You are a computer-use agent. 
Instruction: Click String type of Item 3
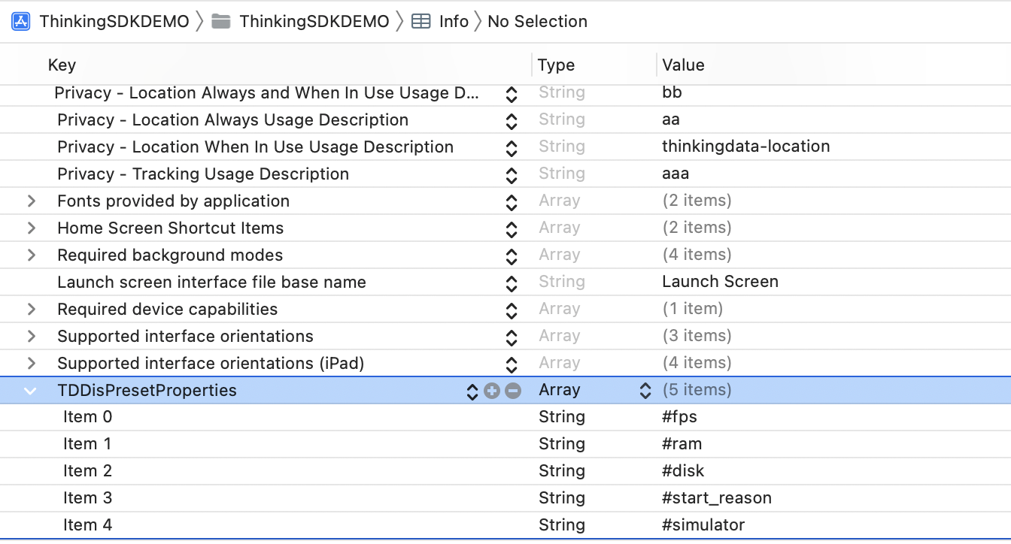tap(562, 498)
